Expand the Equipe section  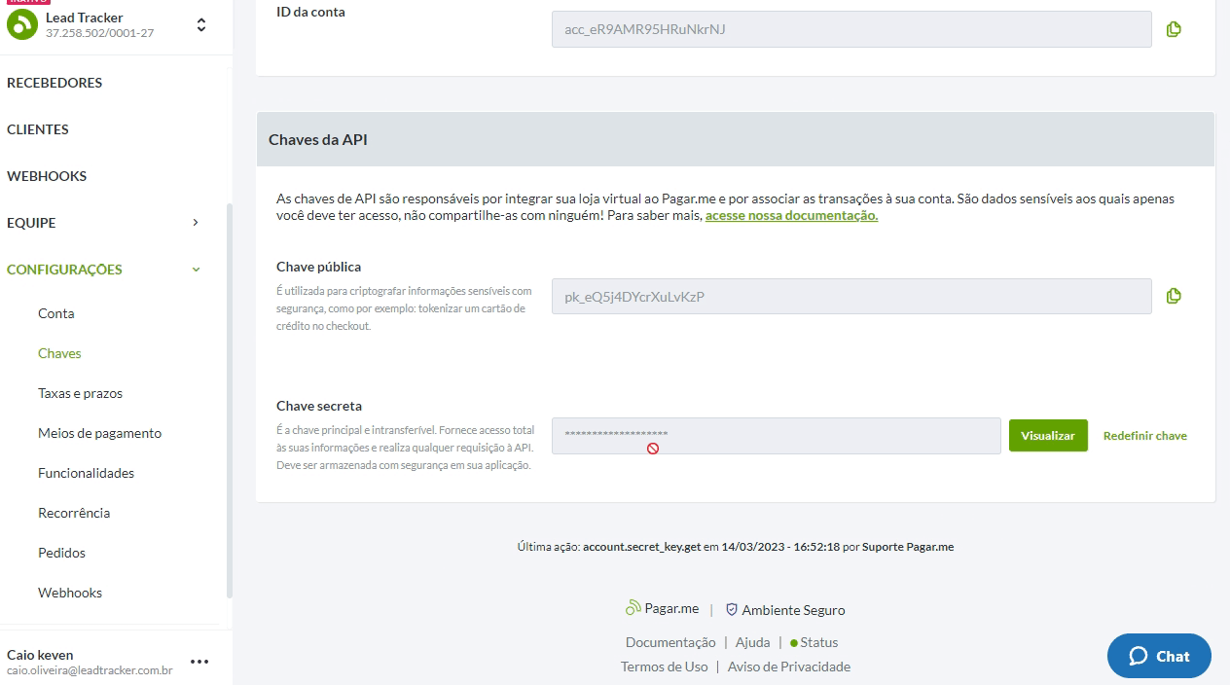click(x=103, y=223)
